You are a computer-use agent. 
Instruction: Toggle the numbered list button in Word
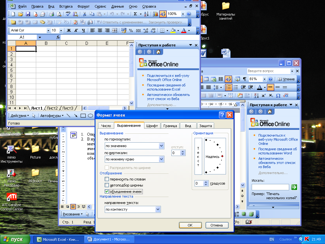coord(229,87)
